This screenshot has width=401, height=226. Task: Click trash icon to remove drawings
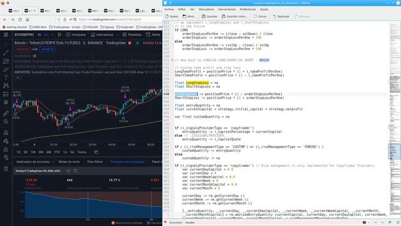click(x=6, y=169)
